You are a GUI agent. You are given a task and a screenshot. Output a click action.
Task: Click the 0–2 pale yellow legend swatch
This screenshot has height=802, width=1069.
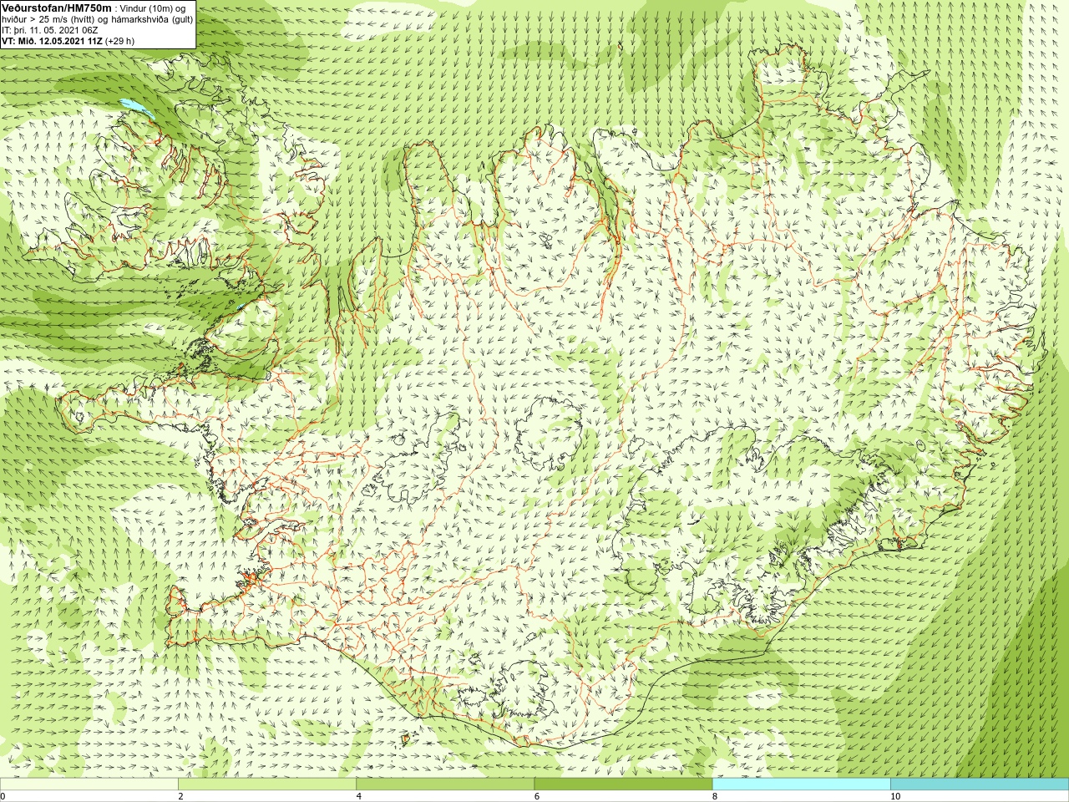point(89,784)
